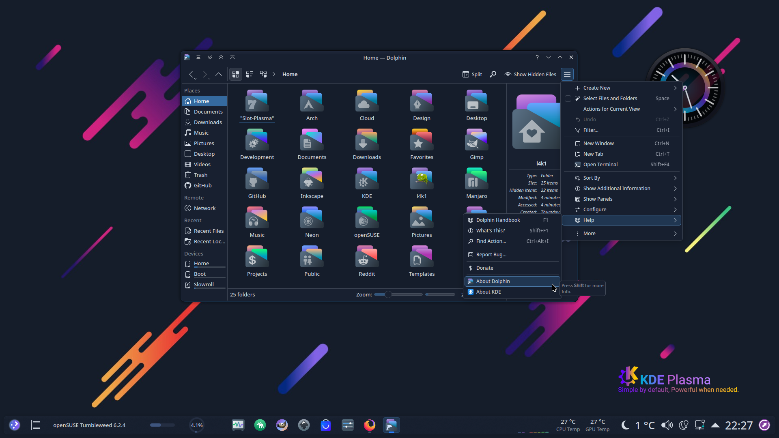Select the Neon folder icon

(312, 218)
